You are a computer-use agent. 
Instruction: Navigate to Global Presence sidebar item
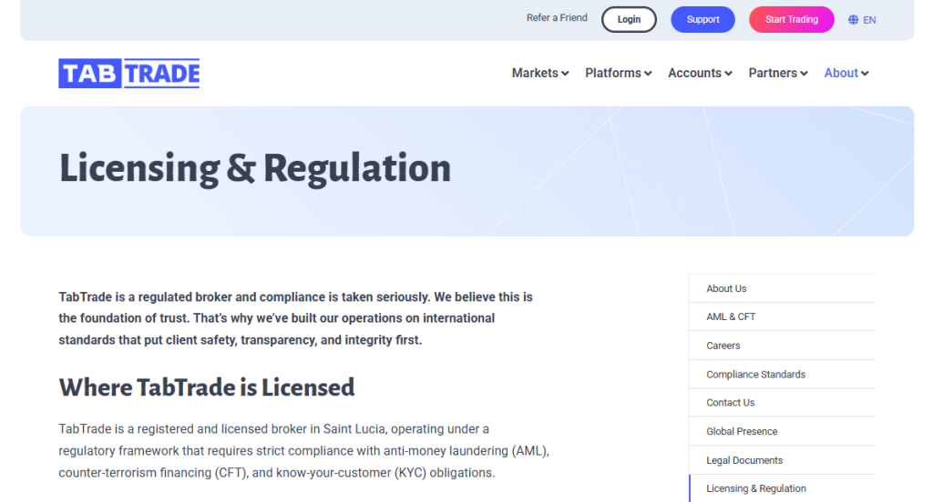[742, 431]
